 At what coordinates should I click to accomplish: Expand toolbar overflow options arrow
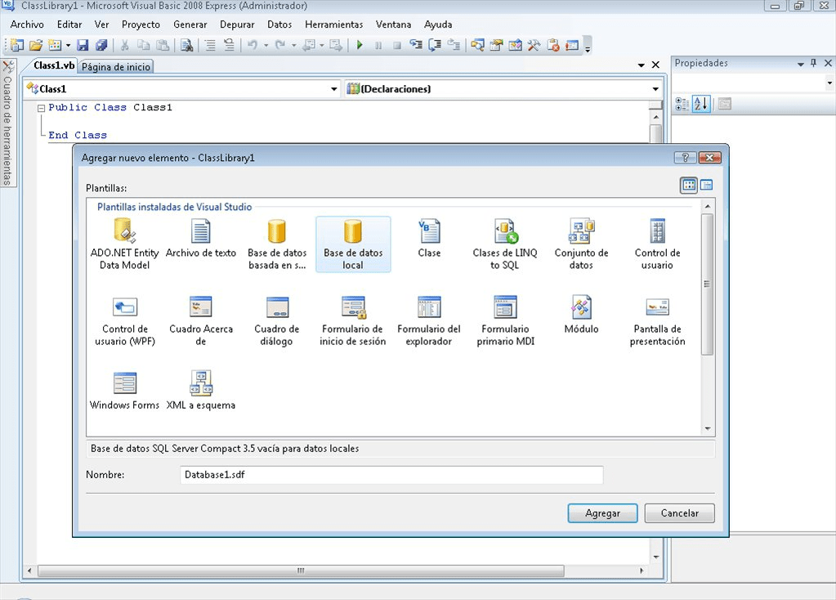point(588,47)
